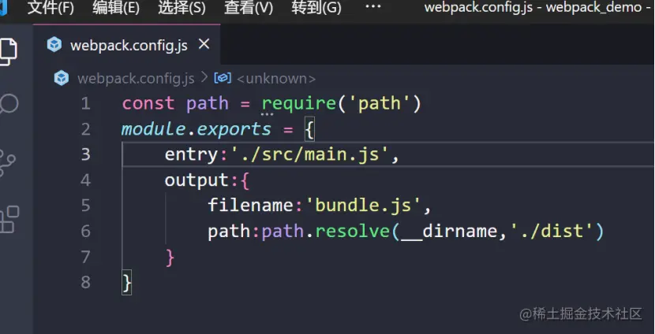Click the './dist' string
The height and width of the screenshot is (334, 655).
coord(550,231)
